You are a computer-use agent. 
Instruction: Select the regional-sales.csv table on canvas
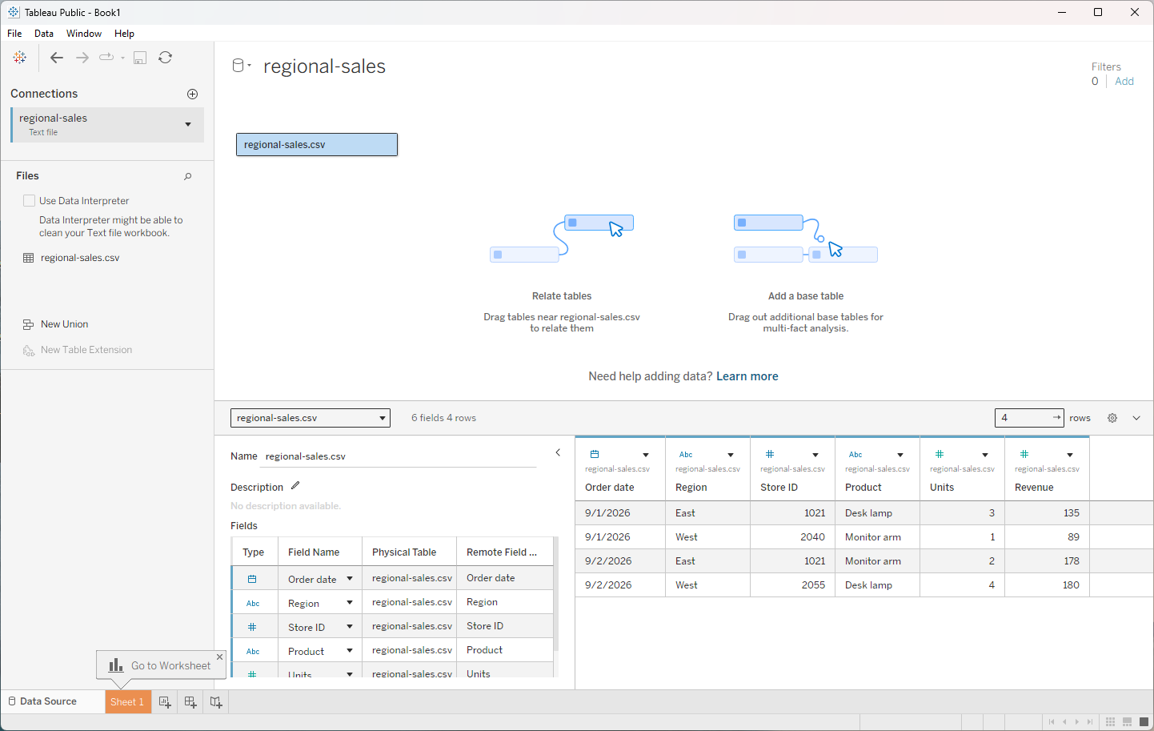coord(317,145)
